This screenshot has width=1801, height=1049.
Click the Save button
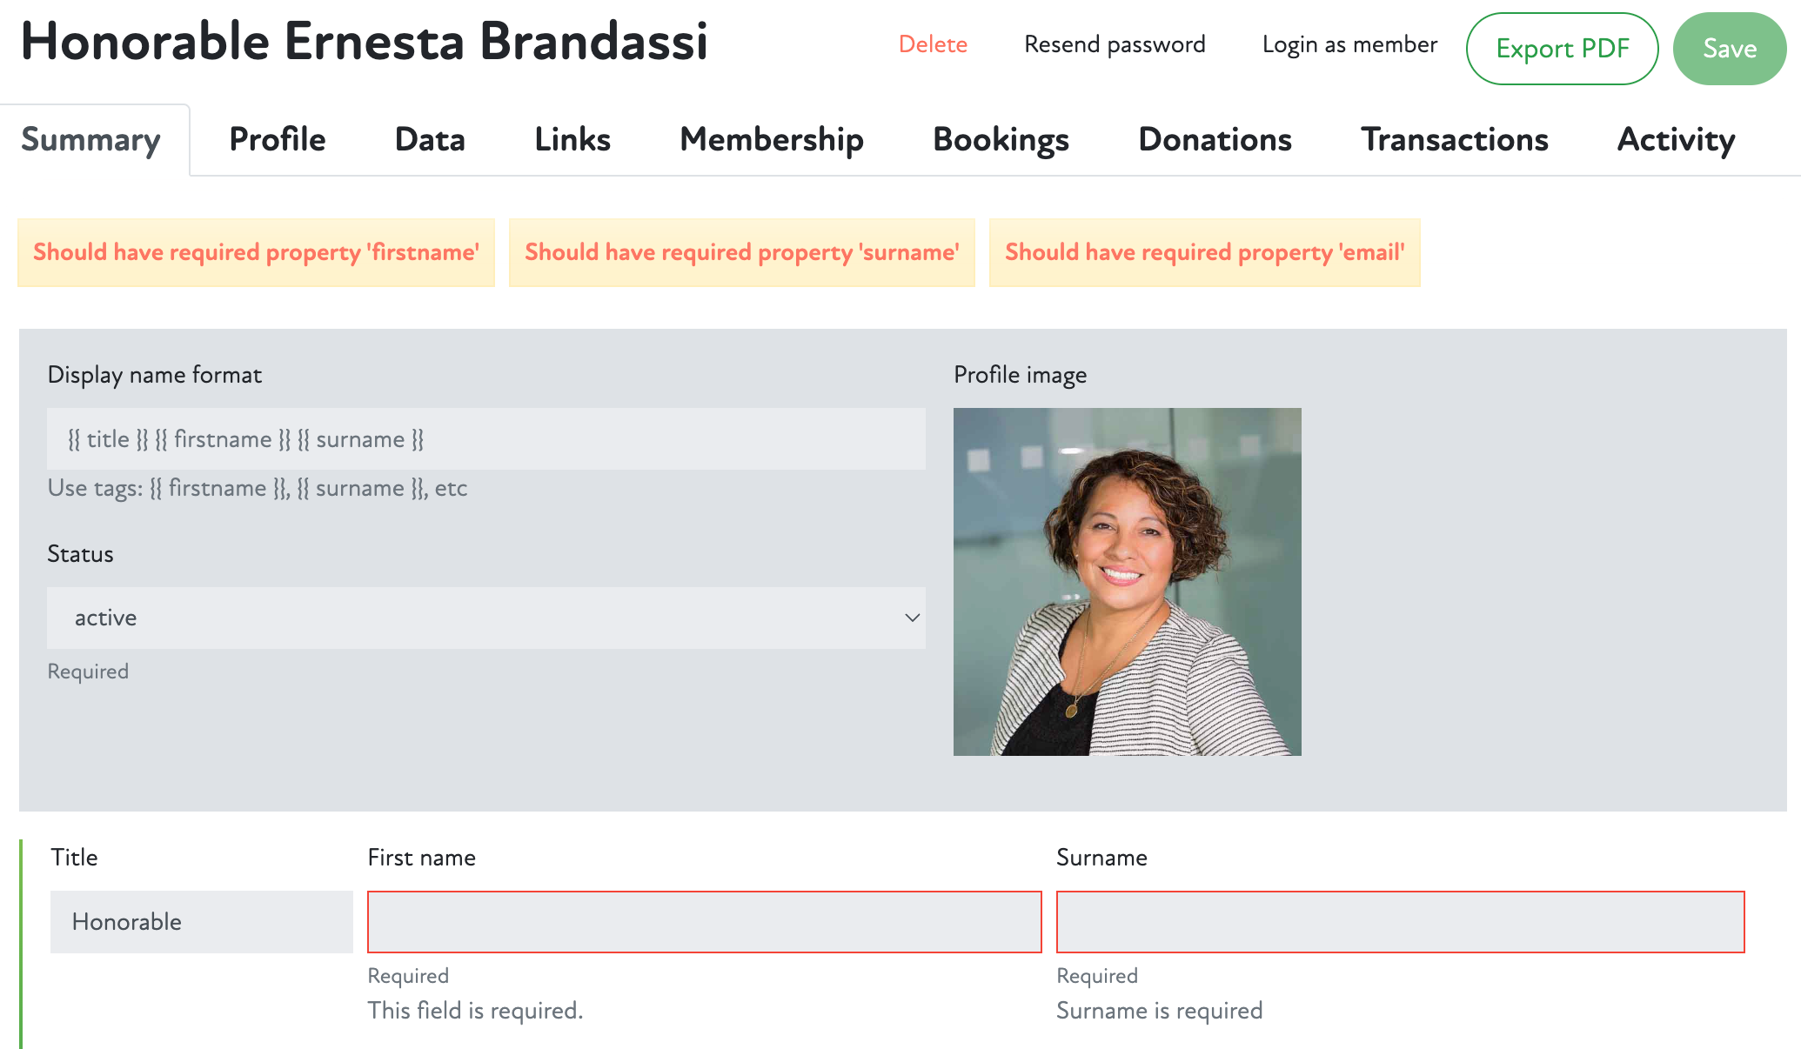[x=1729, y=49]
